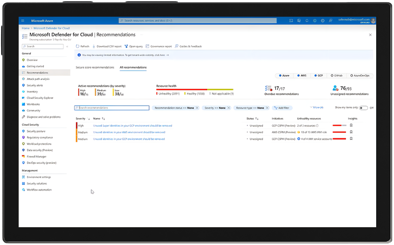The width and height of the screenshot is (394, 245).
Task: Remove the Recommendation status filter
Action: click(x=197, y=108)
